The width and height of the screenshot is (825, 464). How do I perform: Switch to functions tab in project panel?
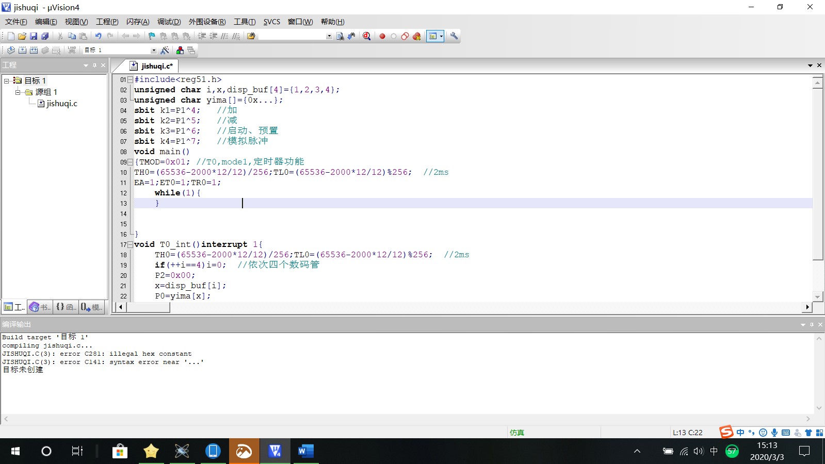66,307
